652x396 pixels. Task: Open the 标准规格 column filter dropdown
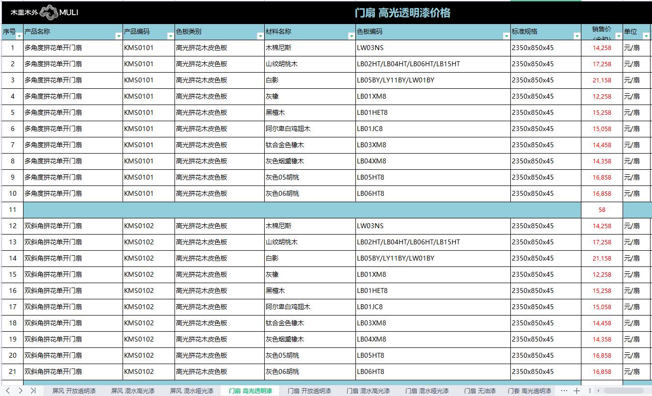pyautogui.click(x=577, y=36)
